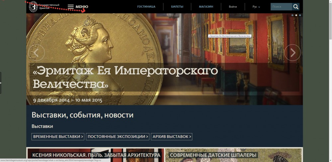Go to the next slide arrow

pyautogui.click(x=292, y=53)
